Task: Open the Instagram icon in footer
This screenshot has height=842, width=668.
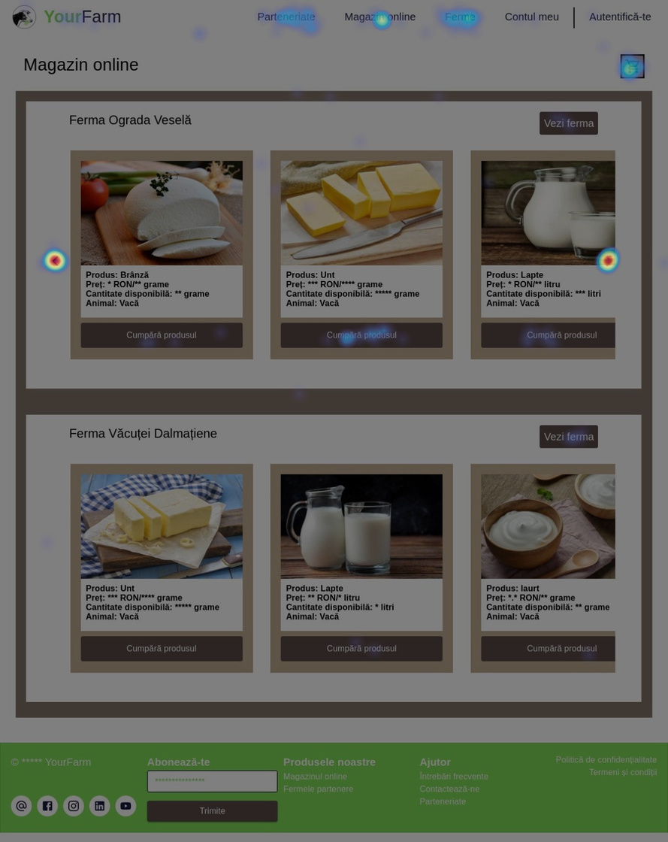Action: 74,805
